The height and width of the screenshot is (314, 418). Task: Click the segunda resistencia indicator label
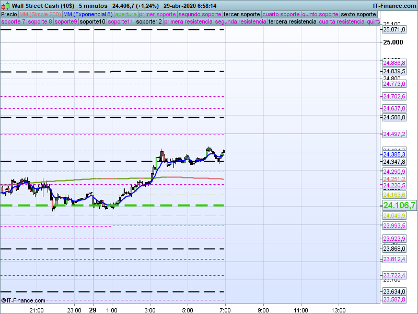tap(240, 21)
